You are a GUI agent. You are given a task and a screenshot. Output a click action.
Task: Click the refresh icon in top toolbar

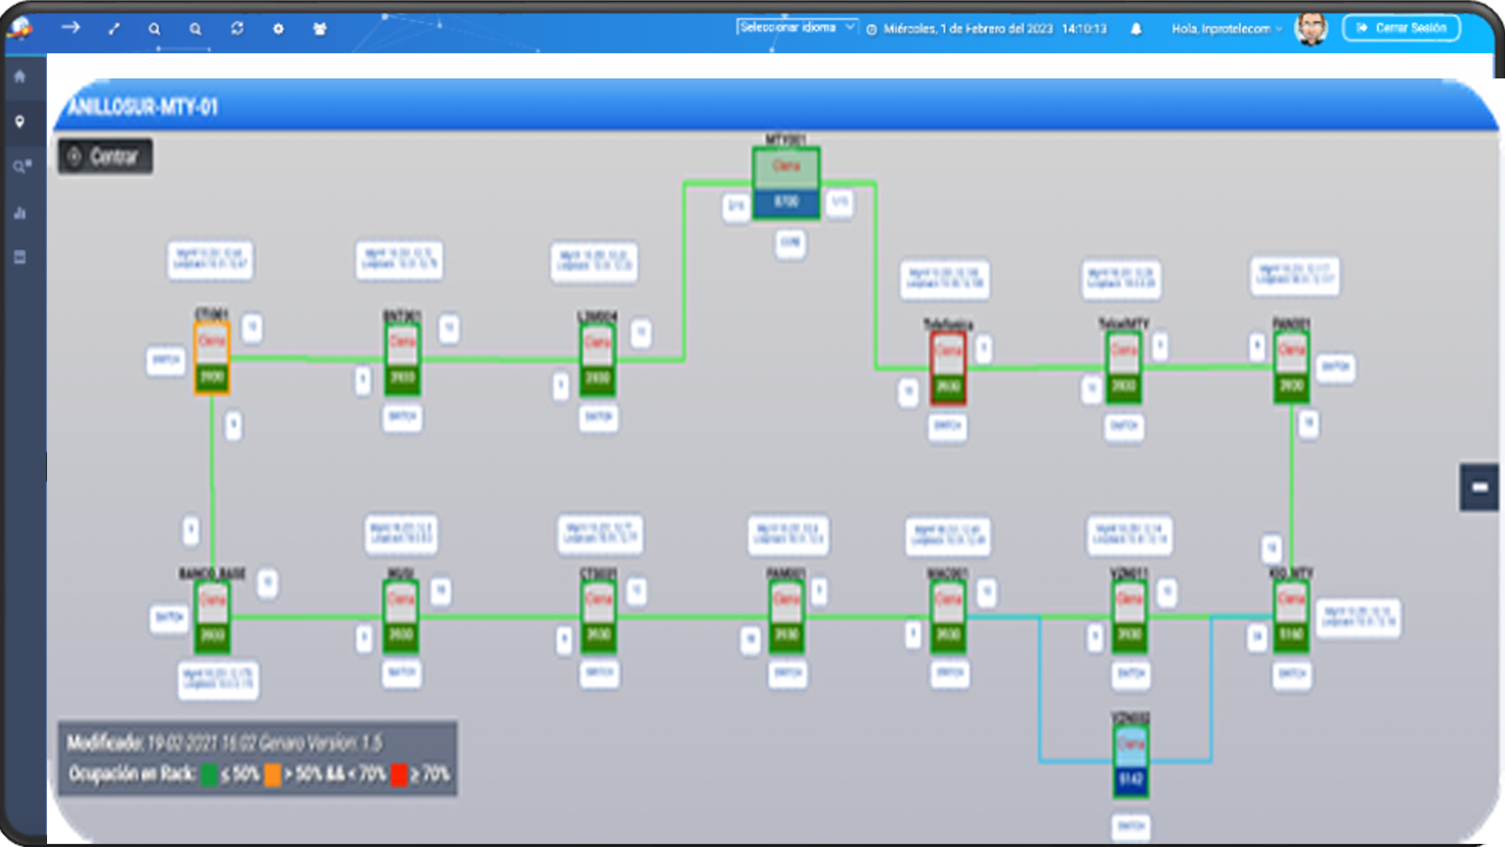pos(237,28)
